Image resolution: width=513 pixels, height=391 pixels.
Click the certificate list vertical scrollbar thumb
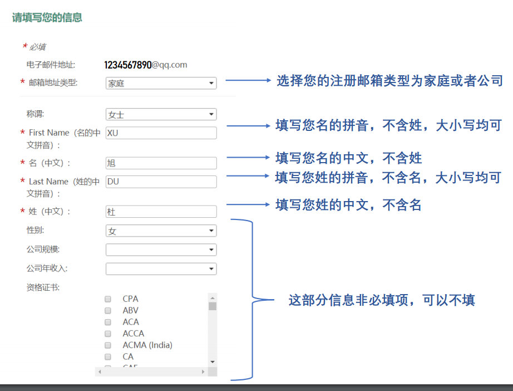coord(213,306)
